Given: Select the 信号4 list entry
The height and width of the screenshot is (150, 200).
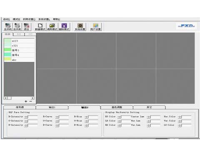Looking at the screenshot, I should point(19,55).
